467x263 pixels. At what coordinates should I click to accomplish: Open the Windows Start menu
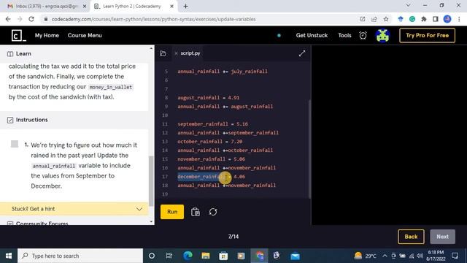(9, 256)
